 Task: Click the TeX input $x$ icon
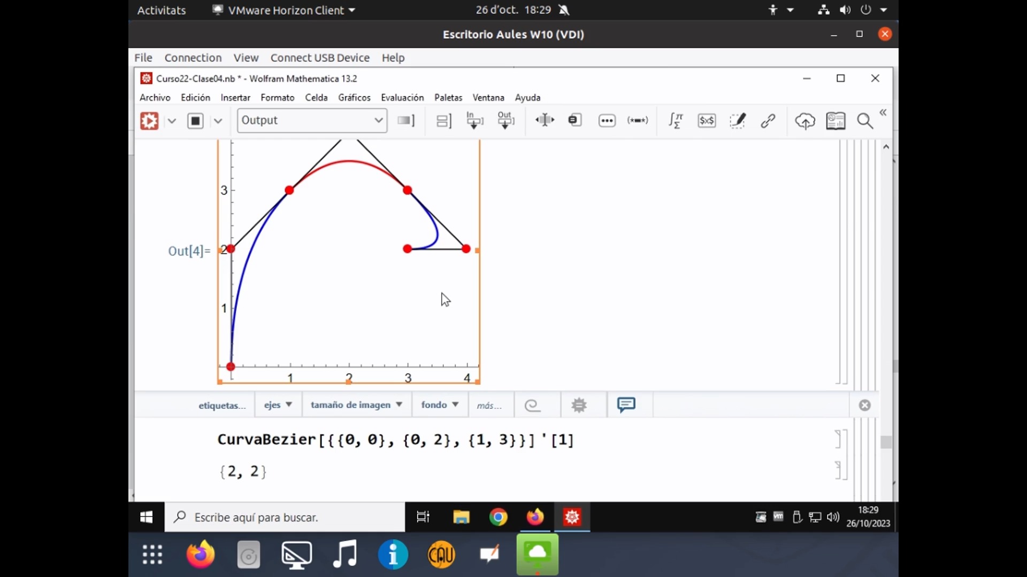pyautogui.click(x=707, y=121)
